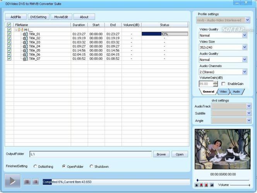Uncheck the Title_03 checkbox

point(9,42)
